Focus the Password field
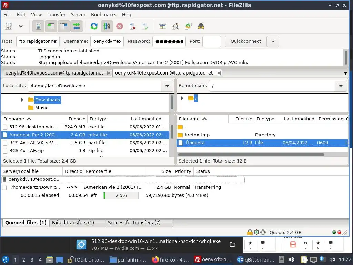The width and height of the screenshot is (353, 265). (x=169, y=41)
